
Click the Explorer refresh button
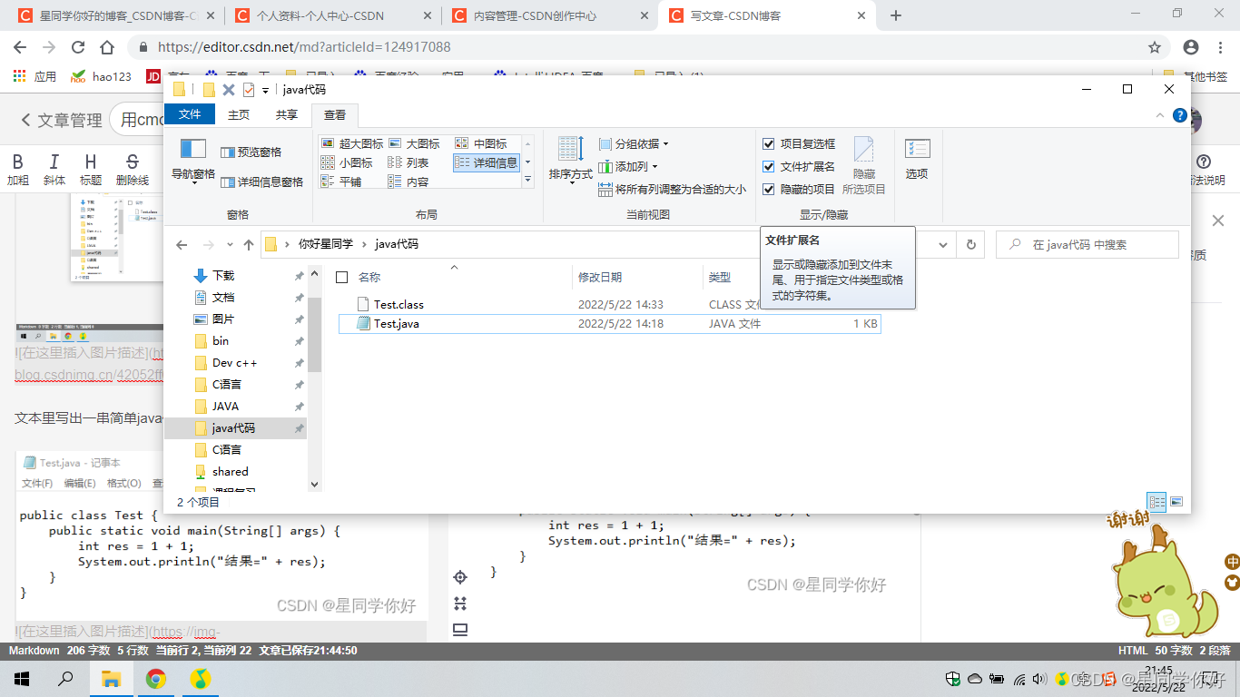pyautogui.click(x=970, y=244)
